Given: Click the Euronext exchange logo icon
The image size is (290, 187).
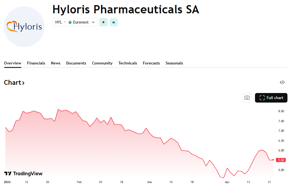Looking at the screenshot, I should pos(70,22).
